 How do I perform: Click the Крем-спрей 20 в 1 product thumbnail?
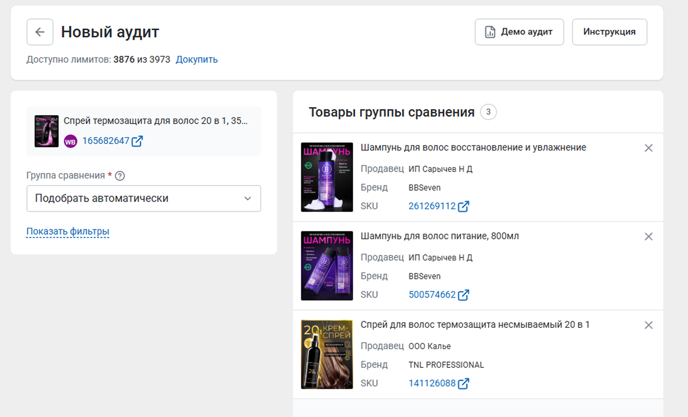click(x=327, y=354)
